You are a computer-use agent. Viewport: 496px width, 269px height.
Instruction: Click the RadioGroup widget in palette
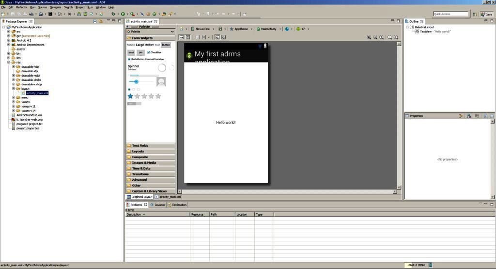click(134, 90)
